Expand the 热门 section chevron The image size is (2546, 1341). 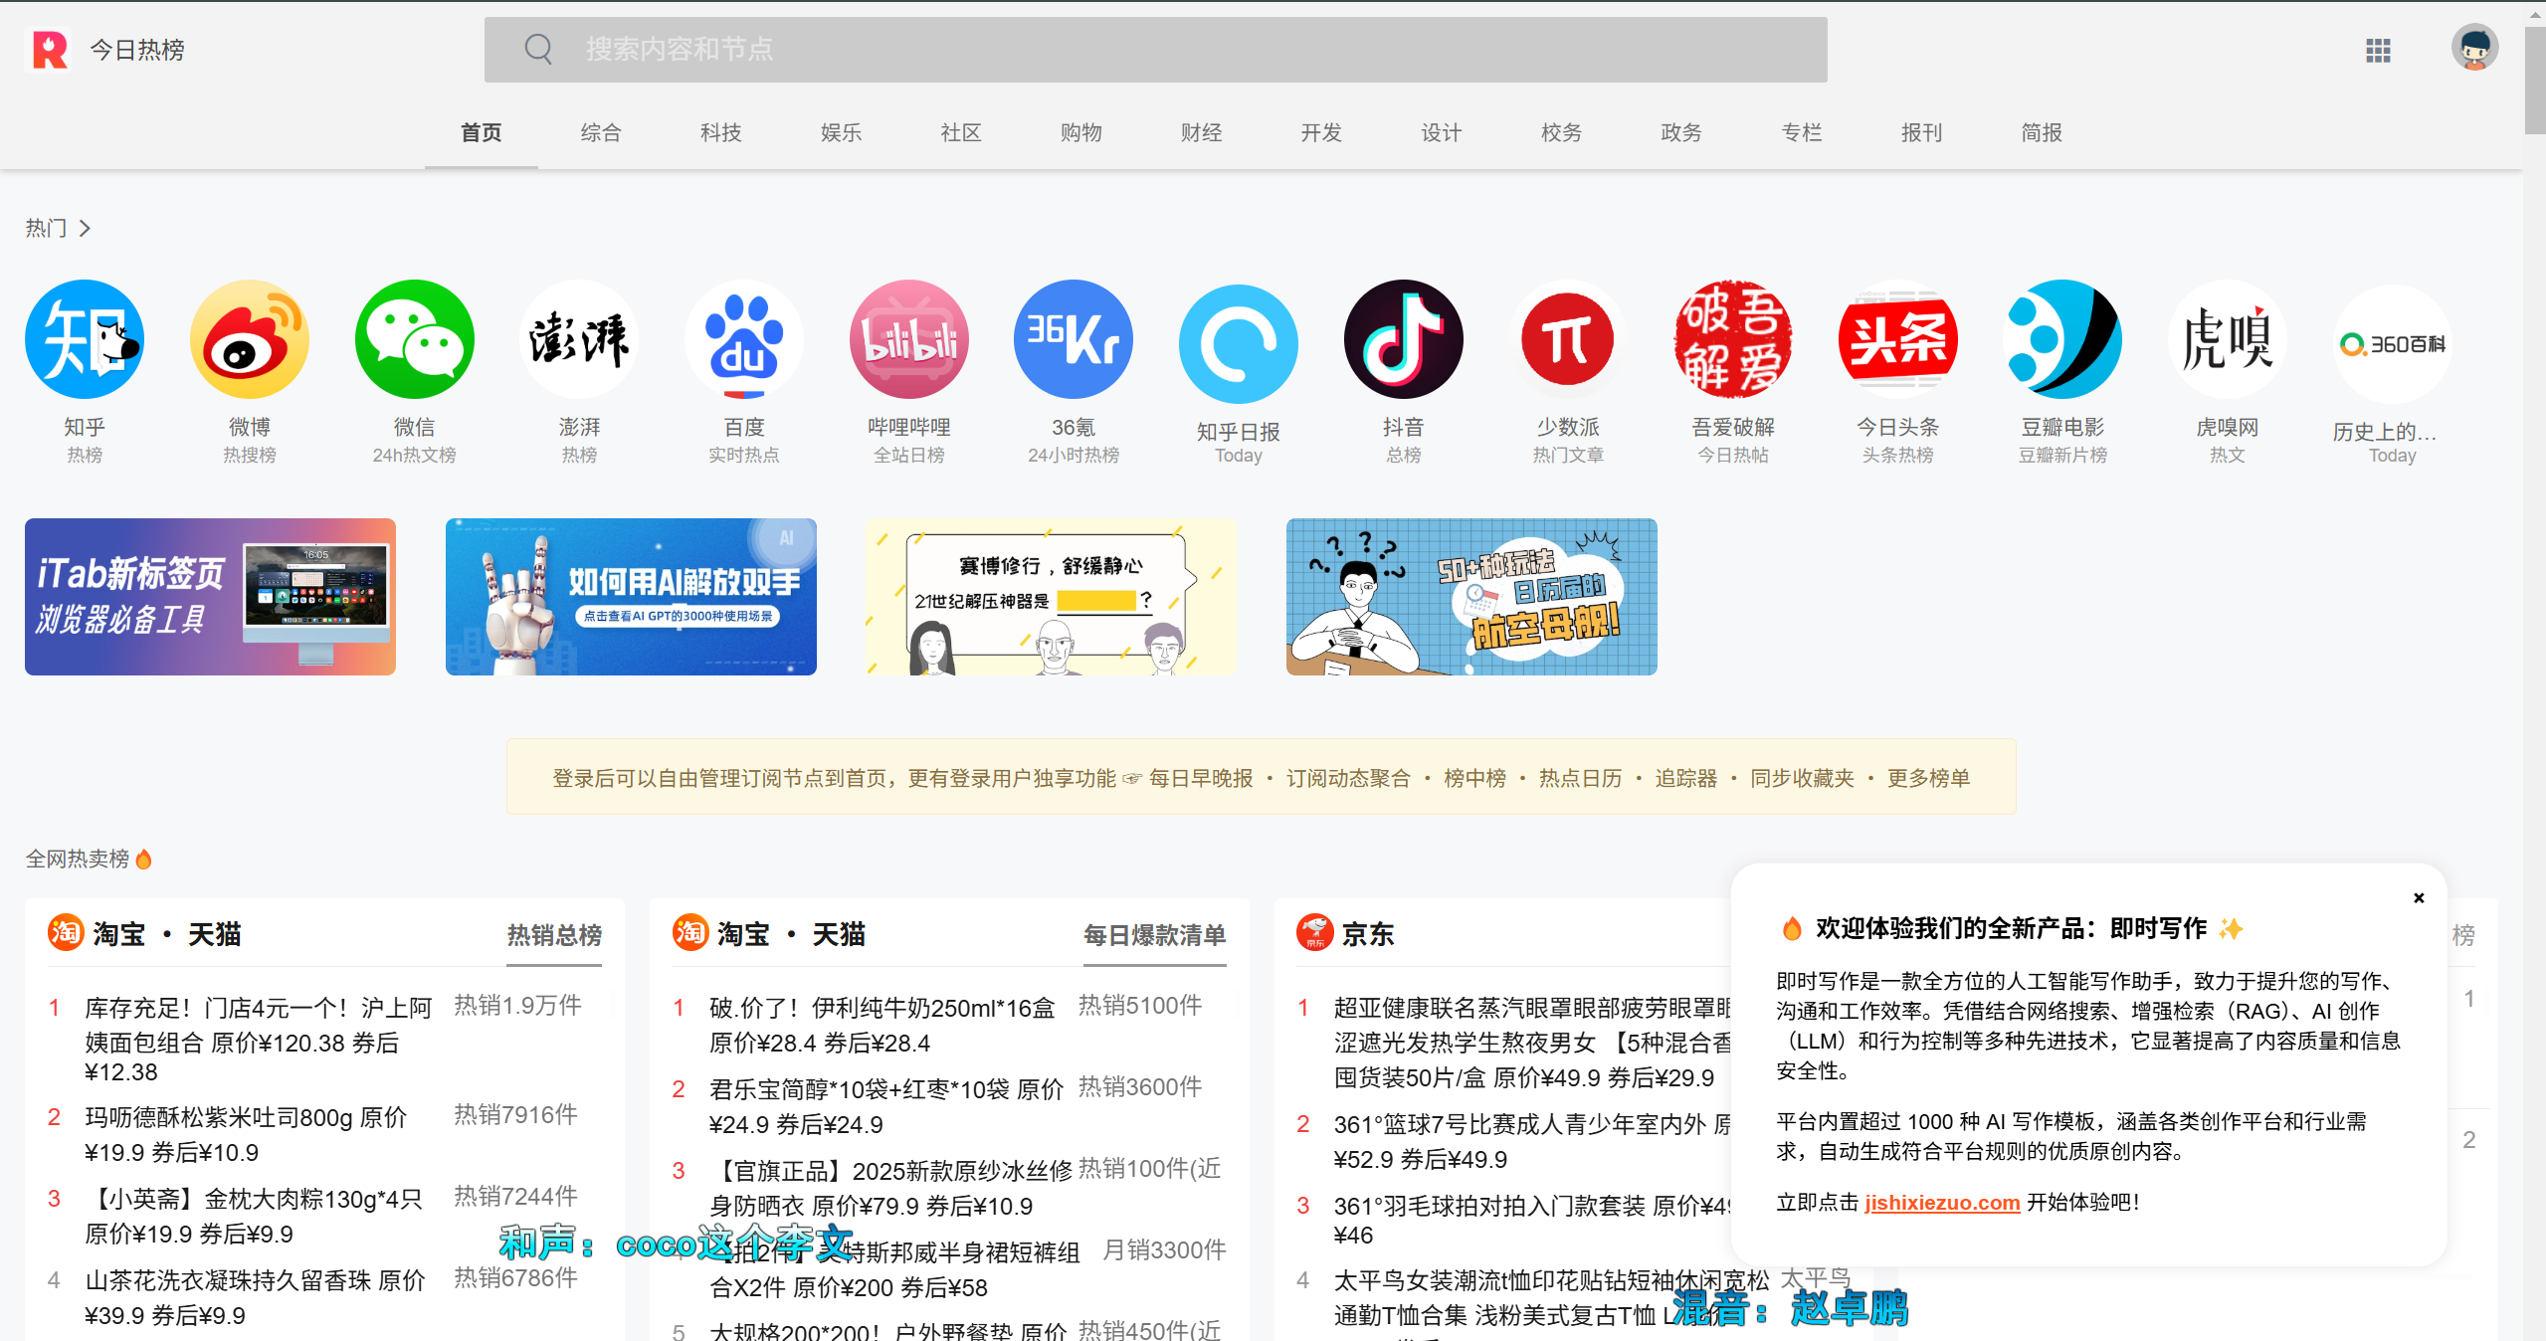[85, 229]
